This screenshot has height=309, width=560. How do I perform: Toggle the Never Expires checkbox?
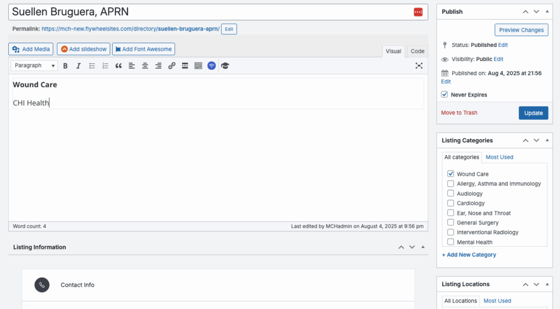click(445, 94)
